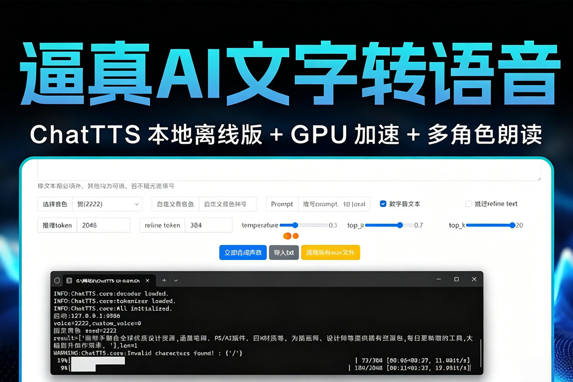Click the custom voice seed input field

pyautogui.click(x=227, y=204)
